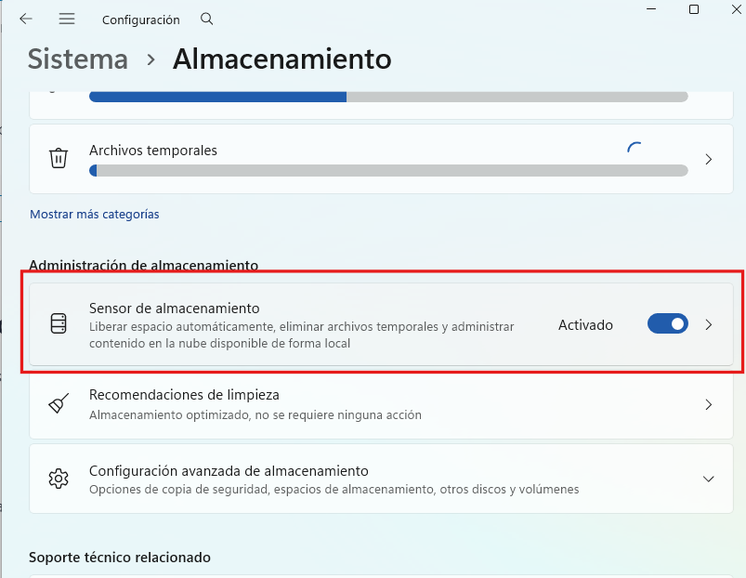Click the Configuración avanzada gear icon
The width and height of the screenshot is (746, 578).
[59, 477]
